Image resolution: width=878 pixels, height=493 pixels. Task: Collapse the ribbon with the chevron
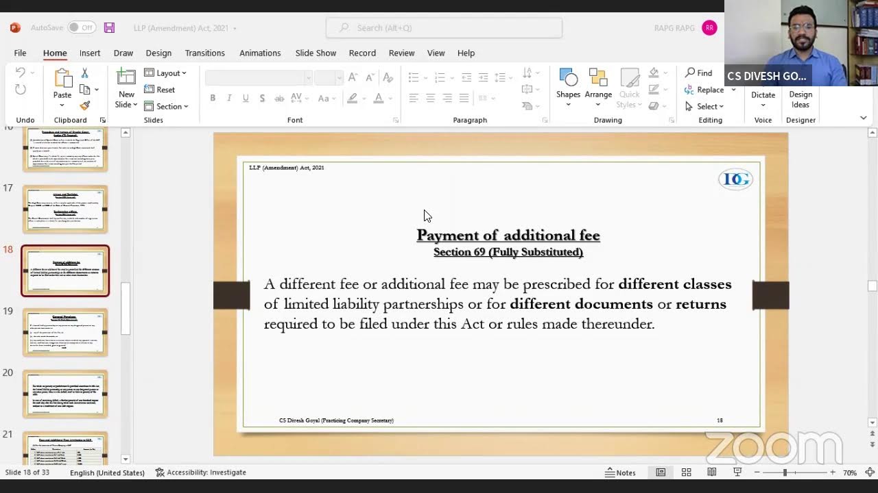pyautogui.click(x=863, y=118)
